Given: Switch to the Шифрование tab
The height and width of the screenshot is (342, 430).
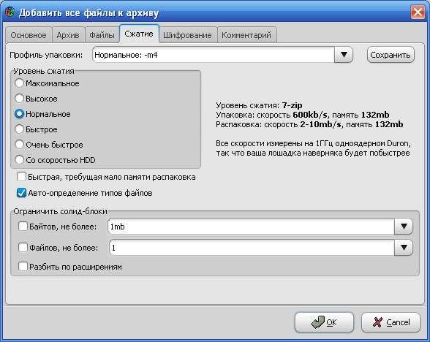Looking at the screenshot, I should click(188, 35).
